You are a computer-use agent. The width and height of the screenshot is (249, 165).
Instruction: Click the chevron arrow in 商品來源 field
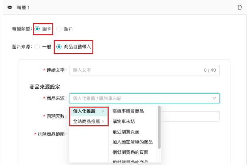[214, 98]
